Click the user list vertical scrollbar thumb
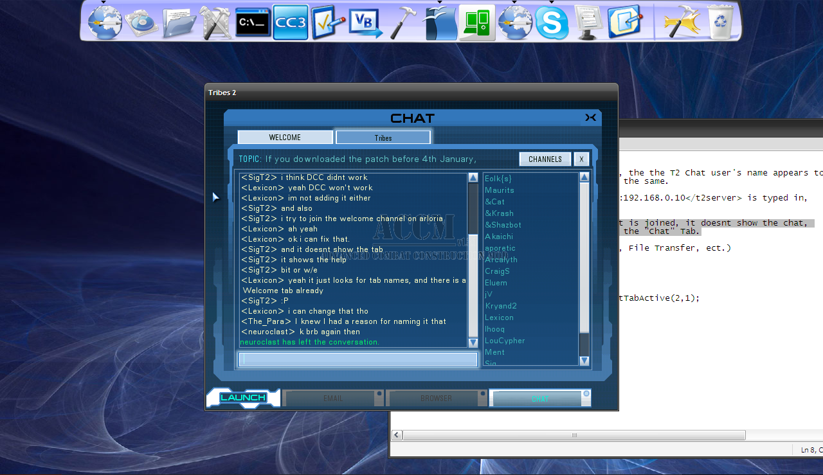This screenshot has width=823, height=475. pyautogui.click(x=584, y=257)
